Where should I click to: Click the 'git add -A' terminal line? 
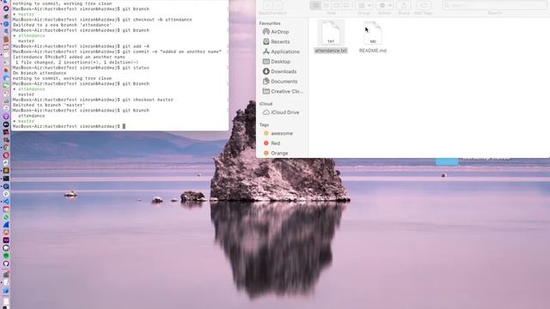pyautogui.click(x=81, y=46)
